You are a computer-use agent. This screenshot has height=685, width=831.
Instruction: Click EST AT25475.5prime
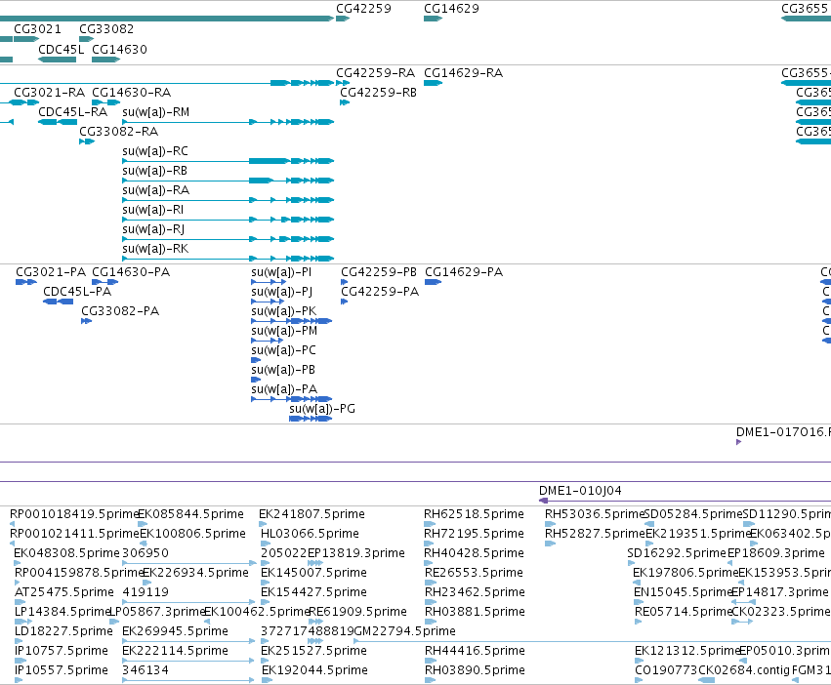point(64,591)
